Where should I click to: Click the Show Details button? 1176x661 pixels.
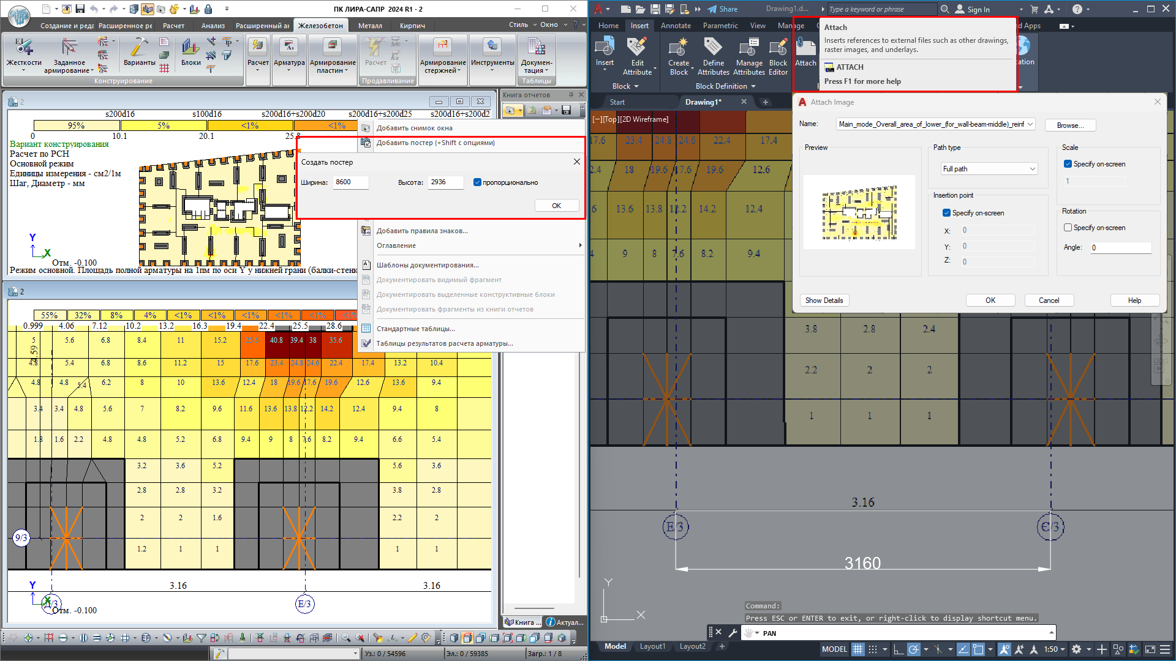(824, 301)
